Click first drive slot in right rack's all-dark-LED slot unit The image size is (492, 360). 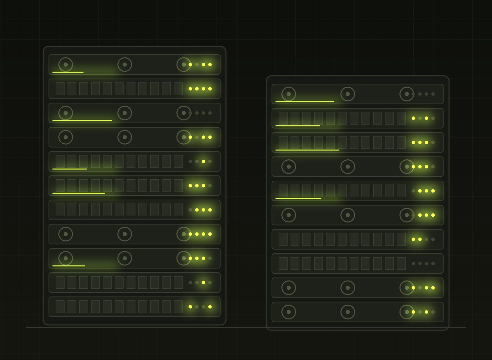[x=283, y=263]
